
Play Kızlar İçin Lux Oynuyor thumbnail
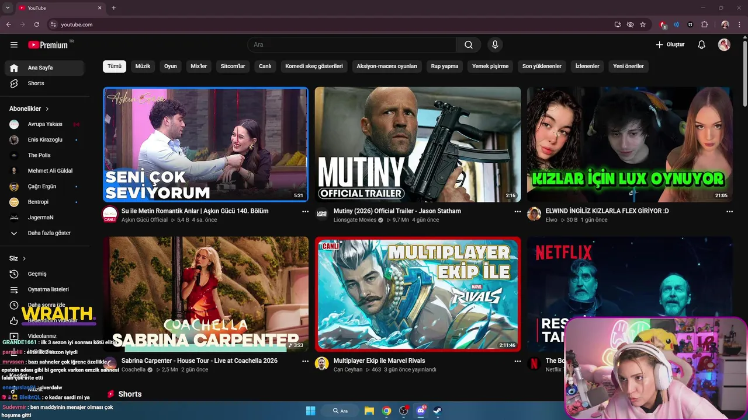point(629,145)
